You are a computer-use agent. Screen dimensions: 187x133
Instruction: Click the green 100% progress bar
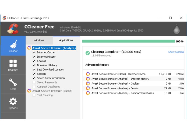point(128,41)
